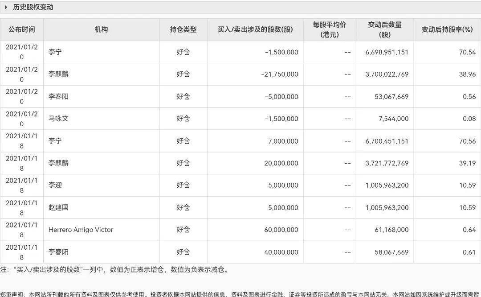Click the 机构 column header
The image size is (481, 297).
tap(101, 29)
